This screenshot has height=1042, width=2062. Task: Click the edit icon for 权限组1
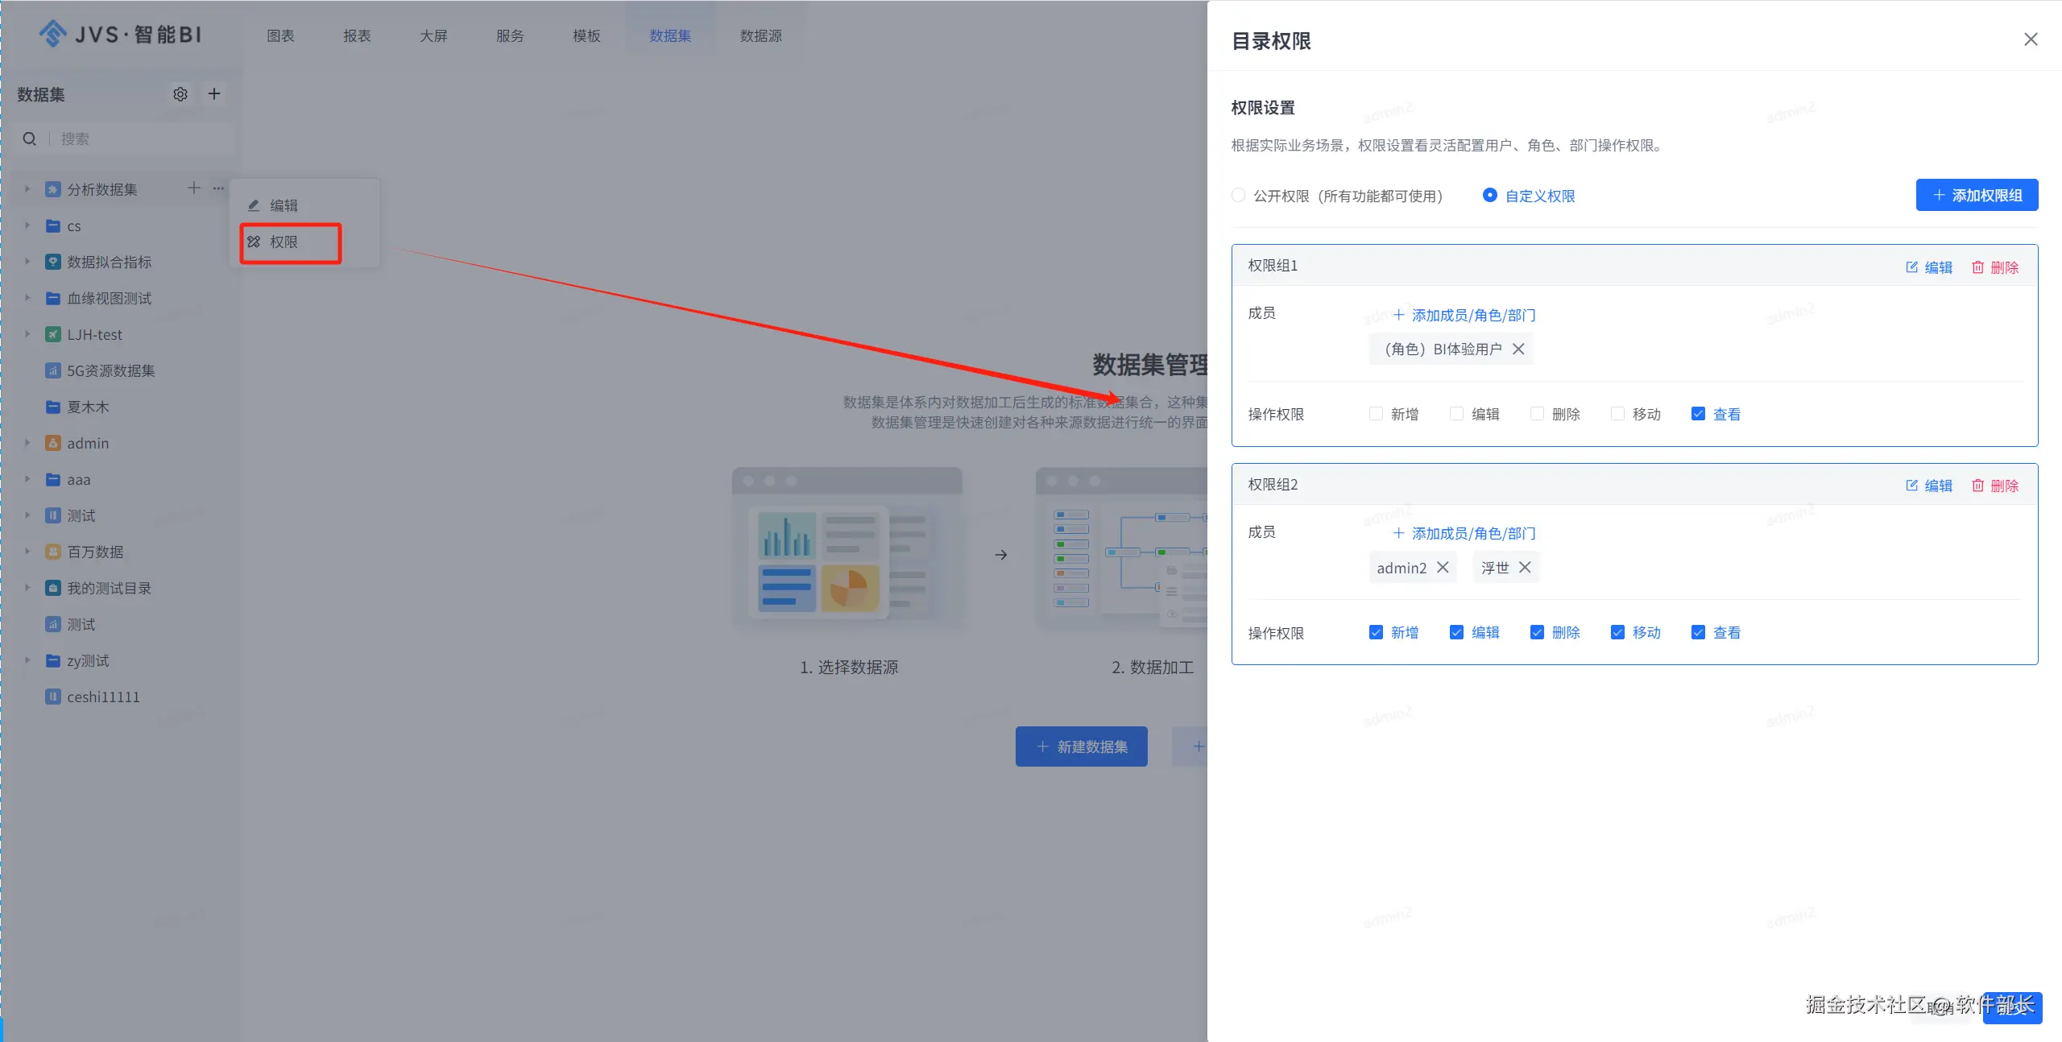pyautogui.click(x=1928, y=267)
